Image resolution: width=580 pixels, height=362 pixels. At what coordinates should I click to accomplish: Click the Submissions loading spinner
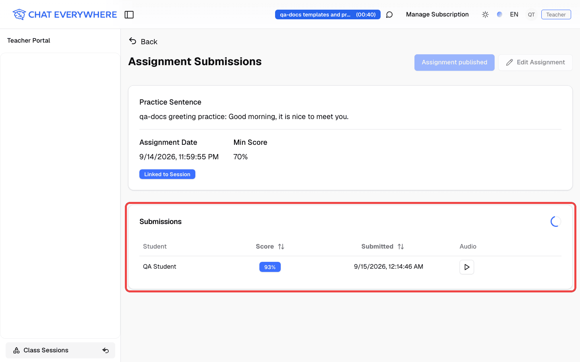point(556,222)
